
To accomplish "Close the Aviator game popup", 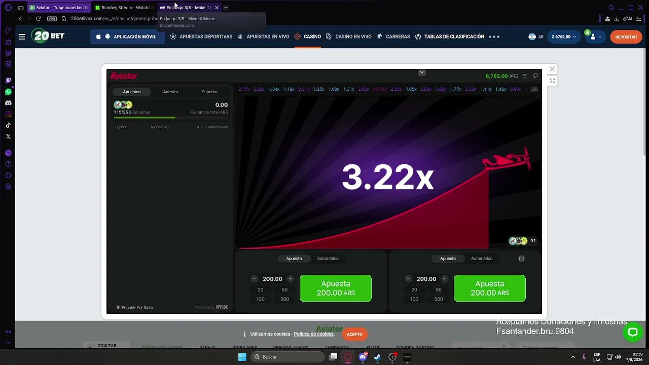I will click(552, 69).
